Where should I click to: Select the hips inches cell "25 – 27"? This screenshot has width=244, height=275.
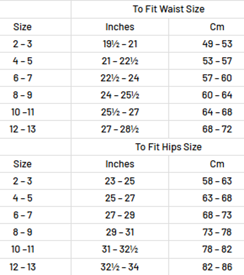click(x=120, y=198)
